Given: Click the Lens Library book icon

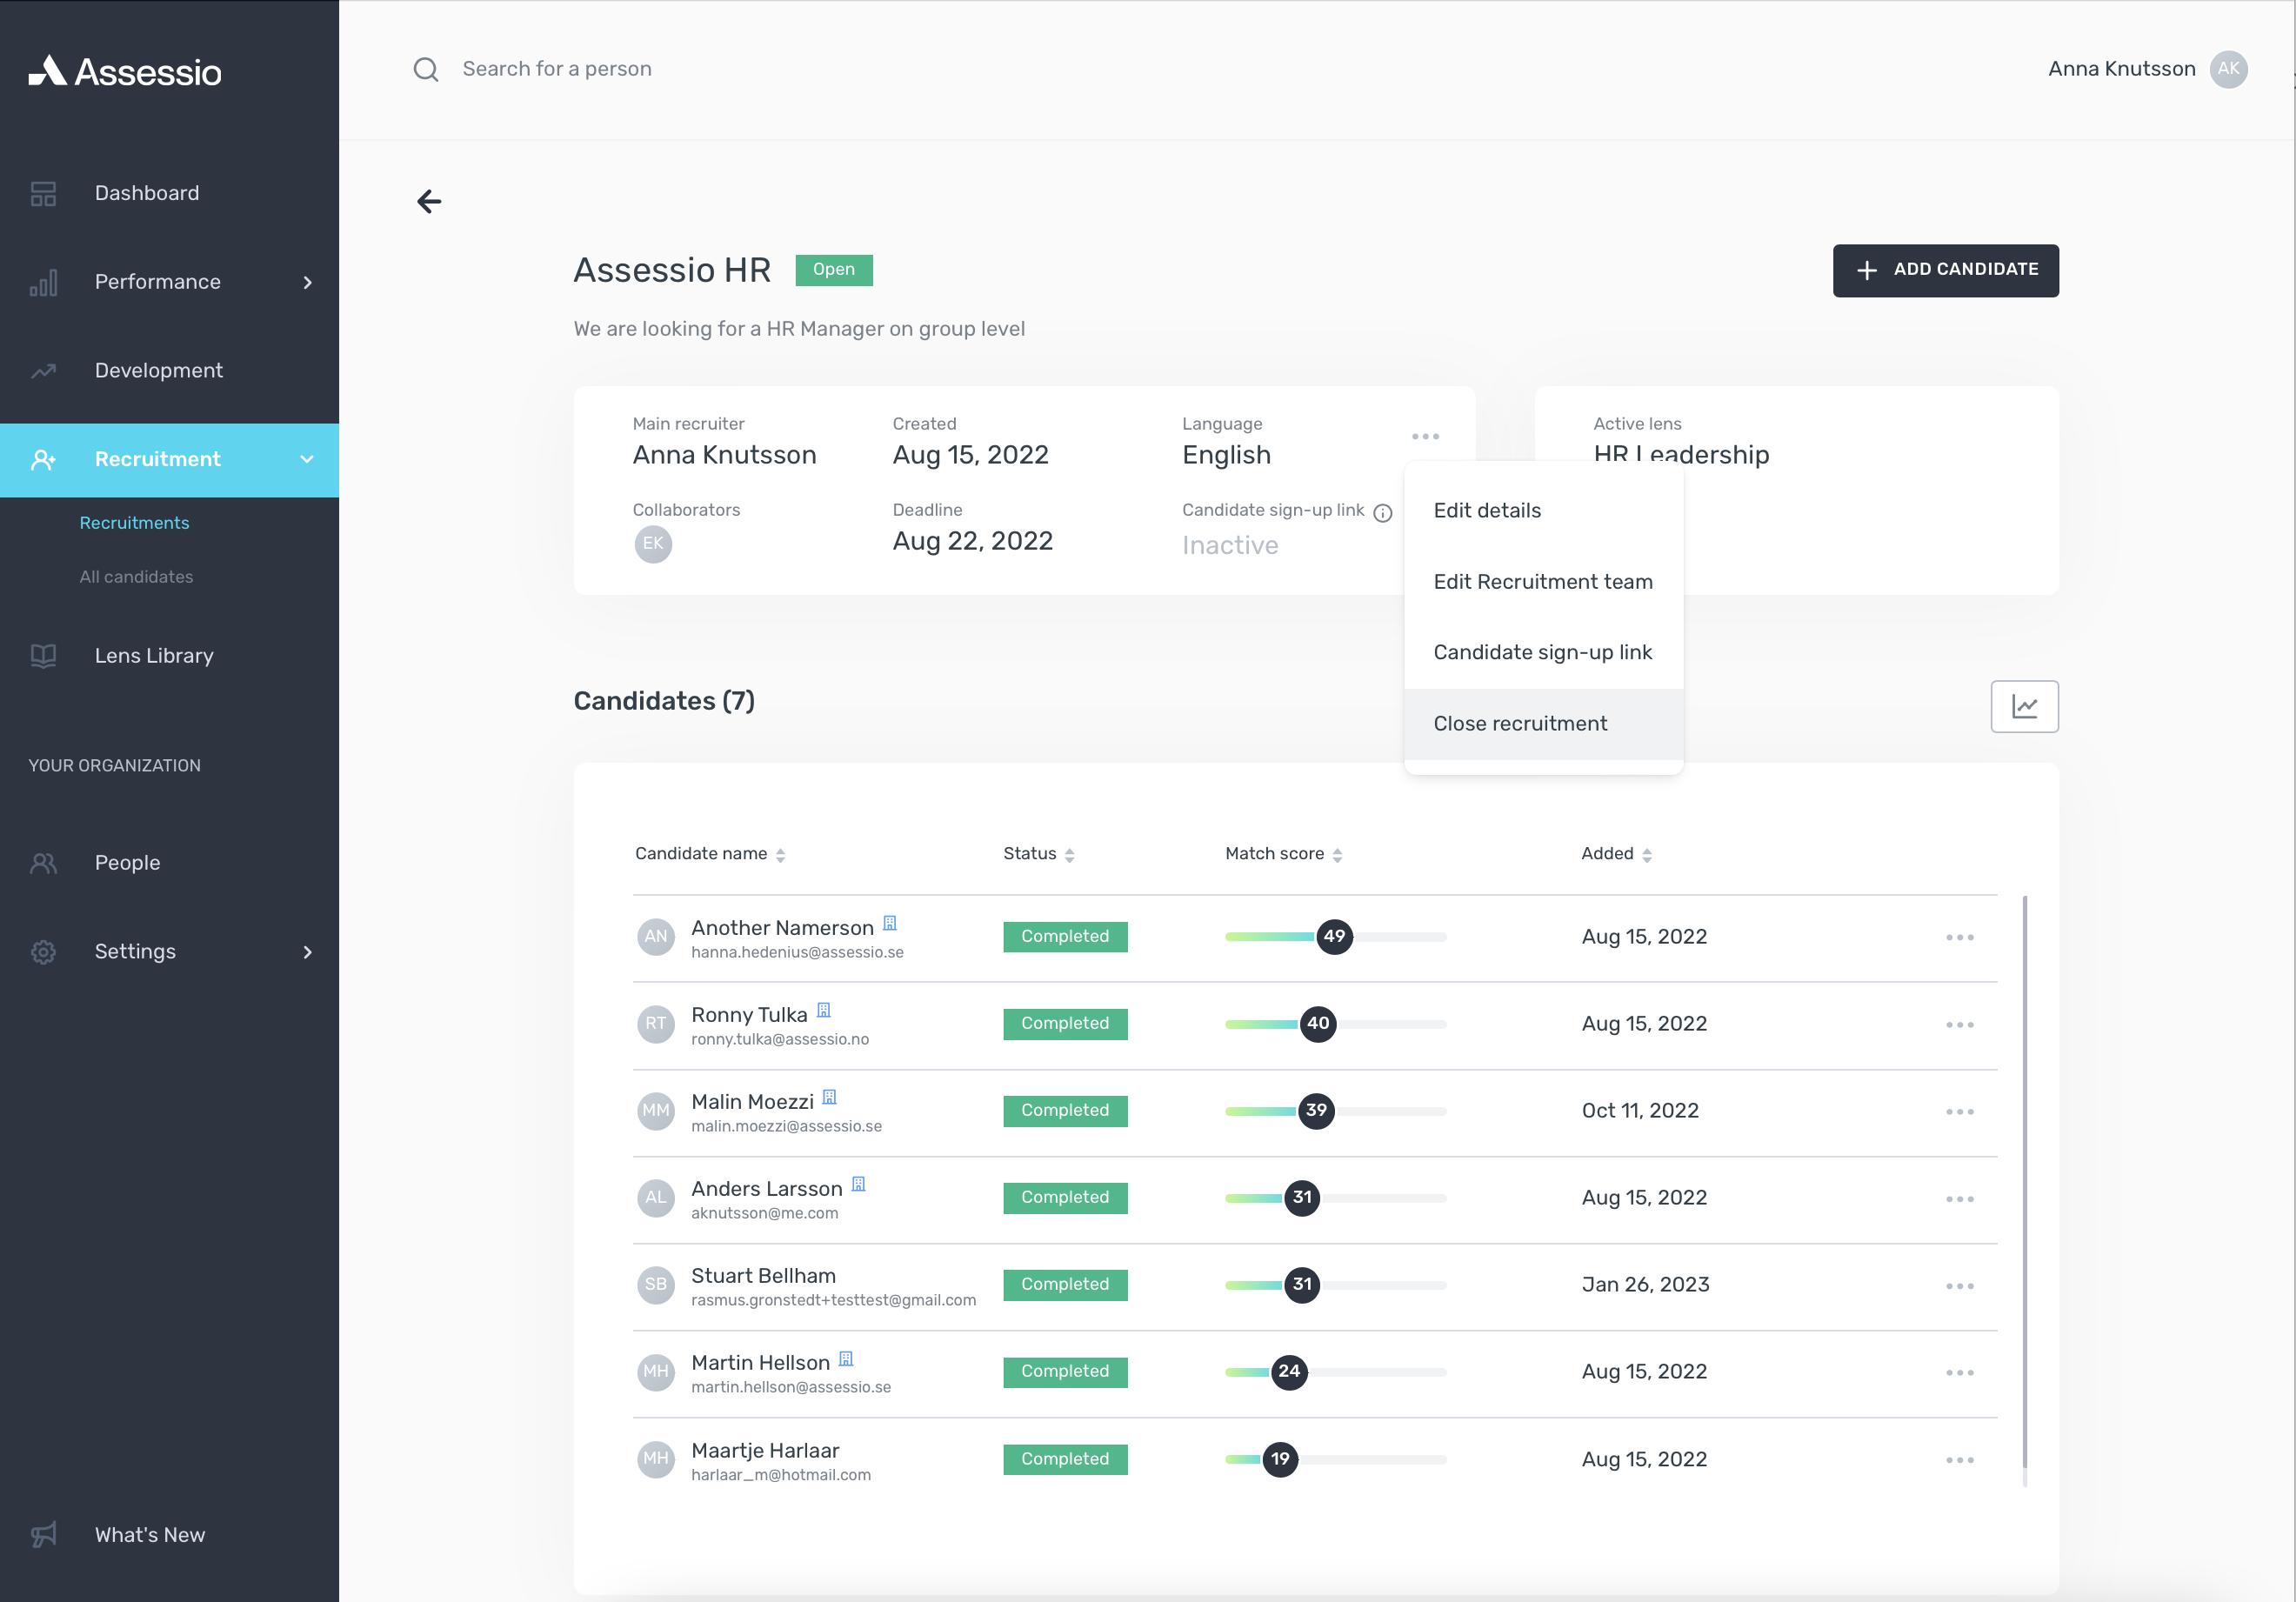Looking at the screenshot, I should [x=43, y=656].
